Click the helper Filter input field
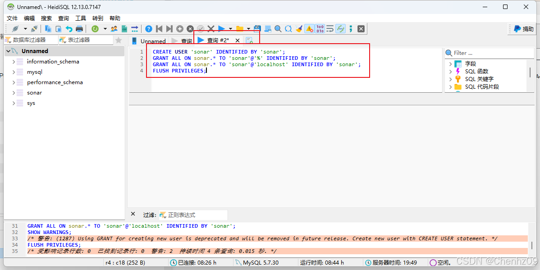The height and width of the screenshot is (270, 540). (x=490, y=53)
